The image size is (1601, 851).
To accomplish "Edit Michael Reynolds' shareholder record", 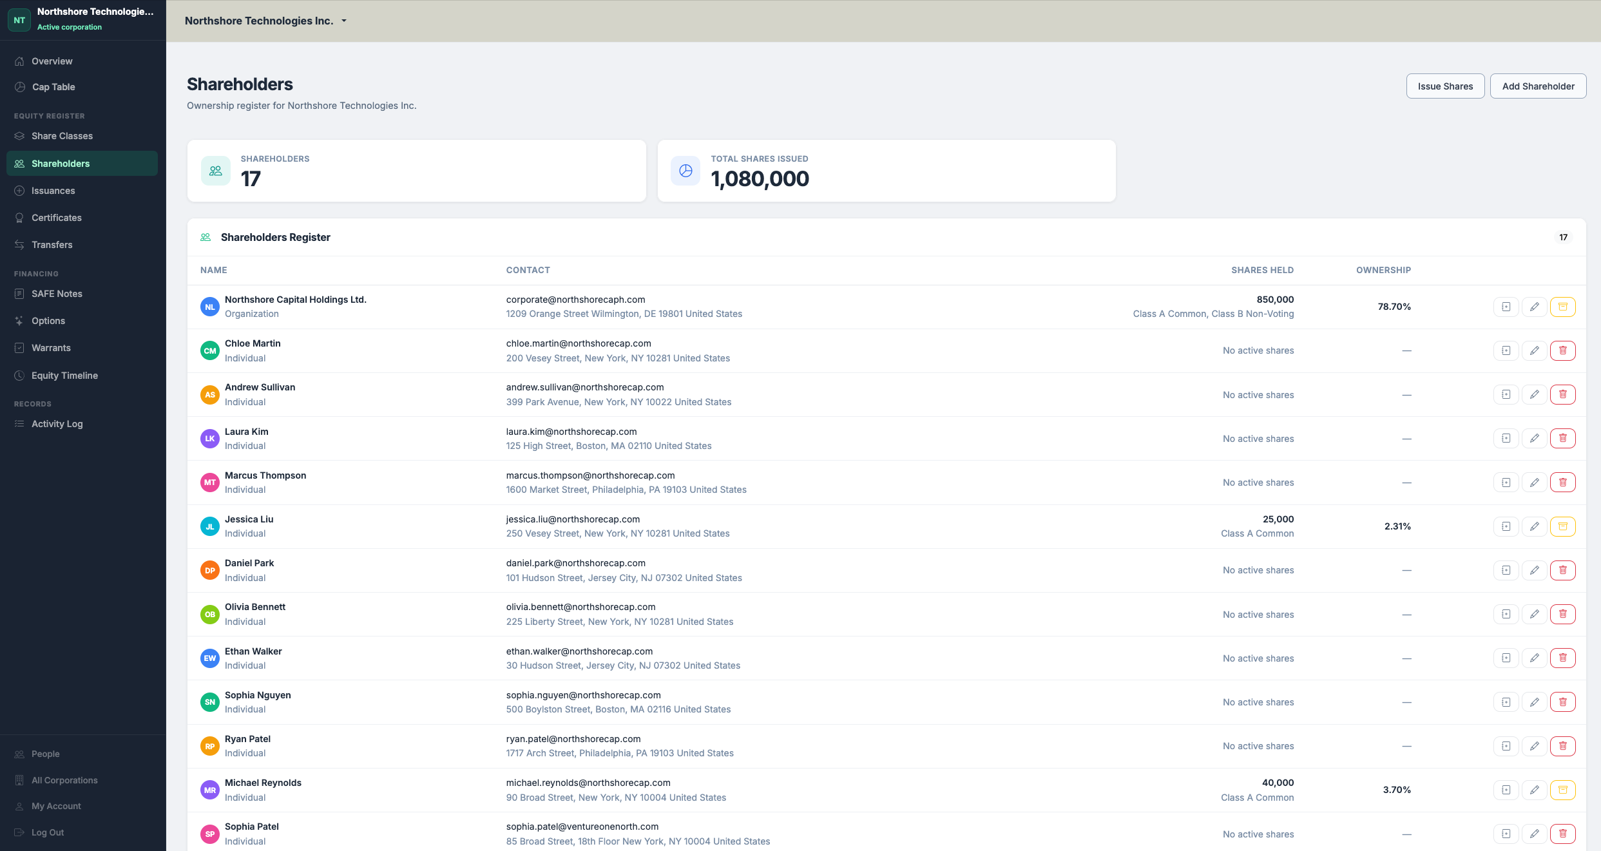I will (x=1535, y=789).
